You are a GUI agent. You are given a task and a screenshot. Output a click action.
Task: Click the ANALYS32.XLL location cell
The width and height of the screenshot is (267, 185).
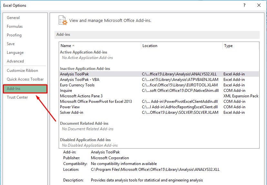(179, 74)
